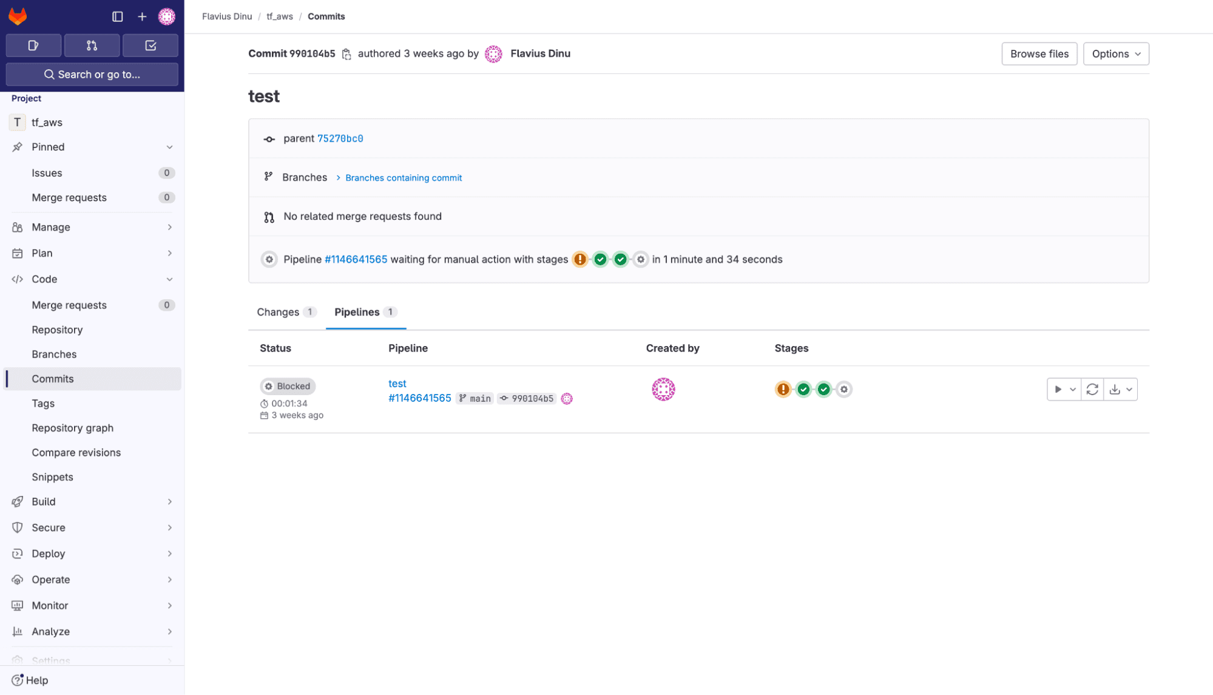Click the play button to trigger pipeline
Viewport: 1213px width, 695px height.
point(1057,389)
